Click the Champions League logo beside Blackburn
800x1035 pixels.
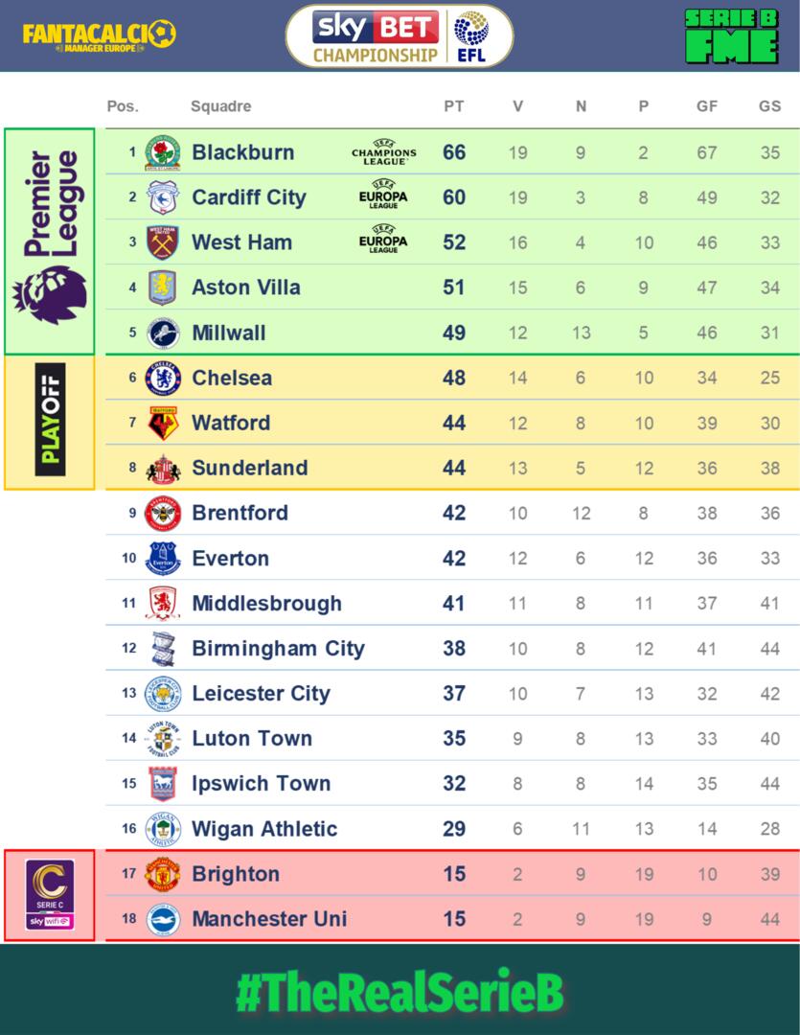383,152
